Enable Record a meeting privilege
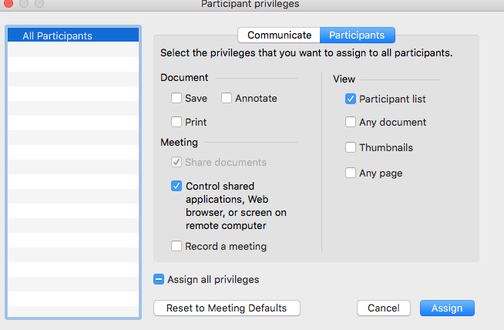The image size is (504, 330). click(176, 247)
